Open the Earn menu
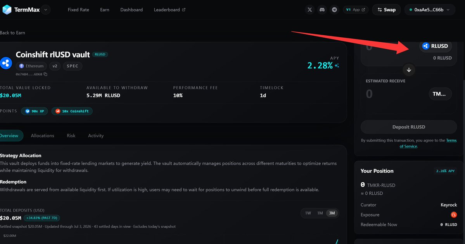465x244 pixels. 105,10
